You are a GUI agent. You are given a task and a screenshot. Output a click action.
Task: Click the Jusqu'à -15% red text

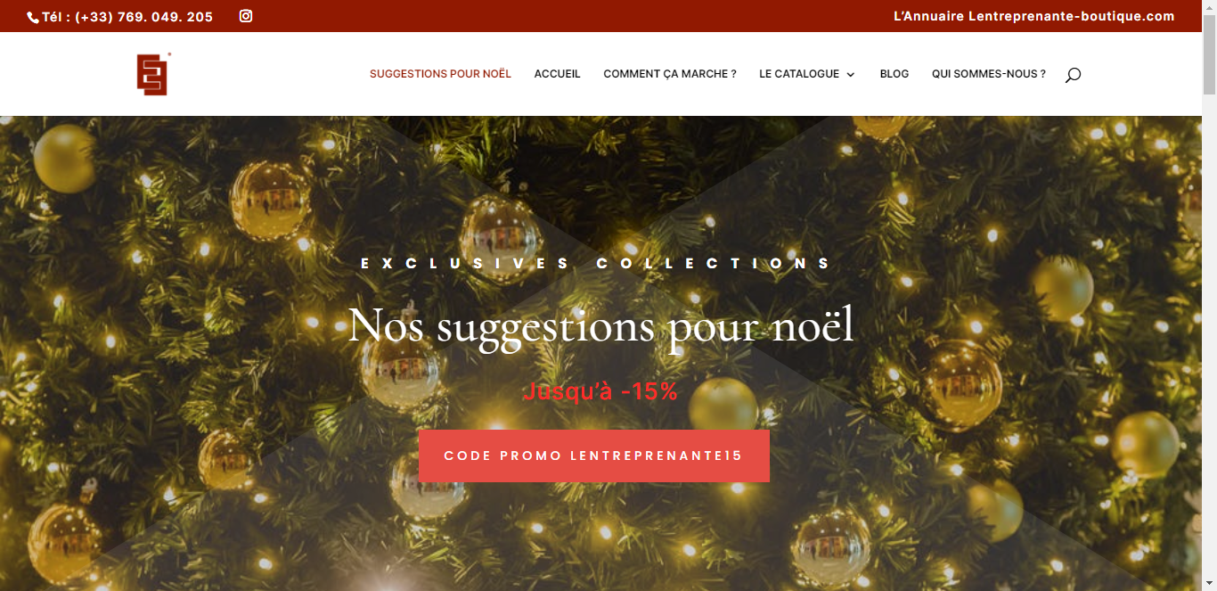(x=600, y=391)
